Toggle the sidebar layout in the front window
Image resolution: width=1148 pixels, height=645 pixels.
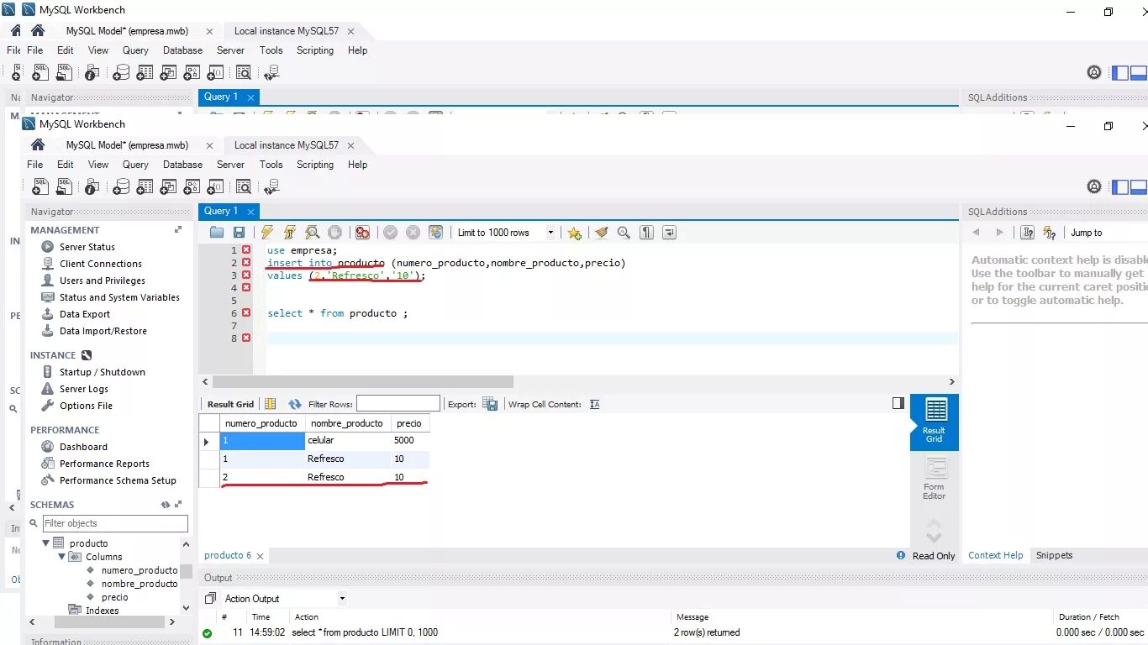pos(1120,186)
